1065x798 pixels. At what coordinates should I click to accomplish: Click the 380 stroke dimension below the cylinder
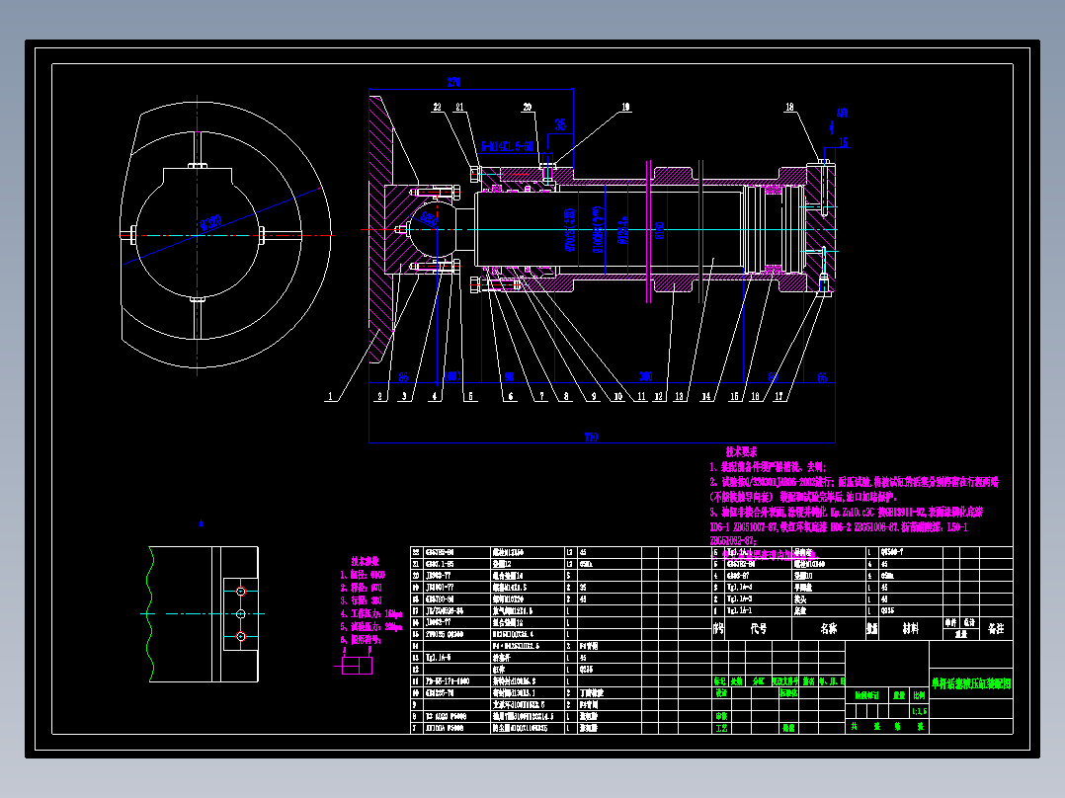click(x=645, y=376)
